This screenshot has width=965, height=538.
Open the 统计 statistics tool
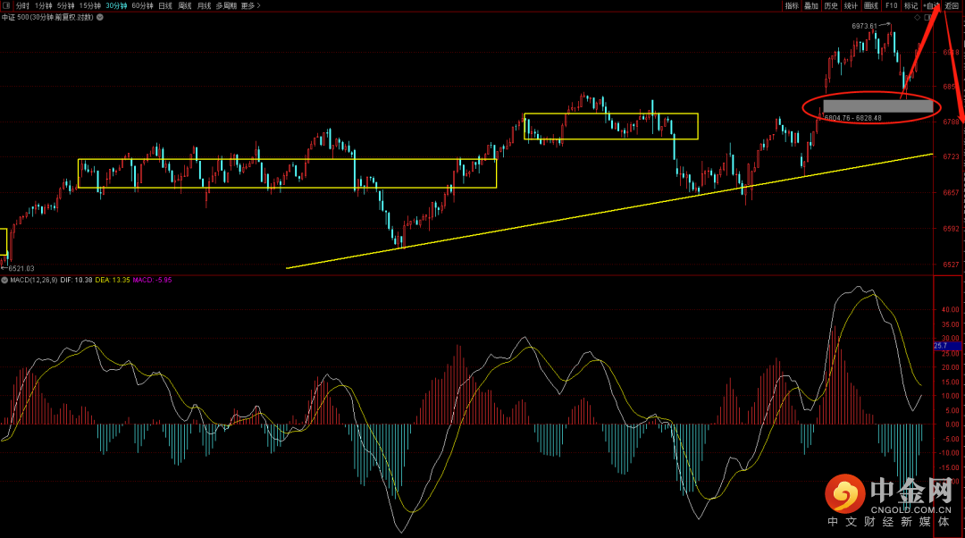coord(851,5)
